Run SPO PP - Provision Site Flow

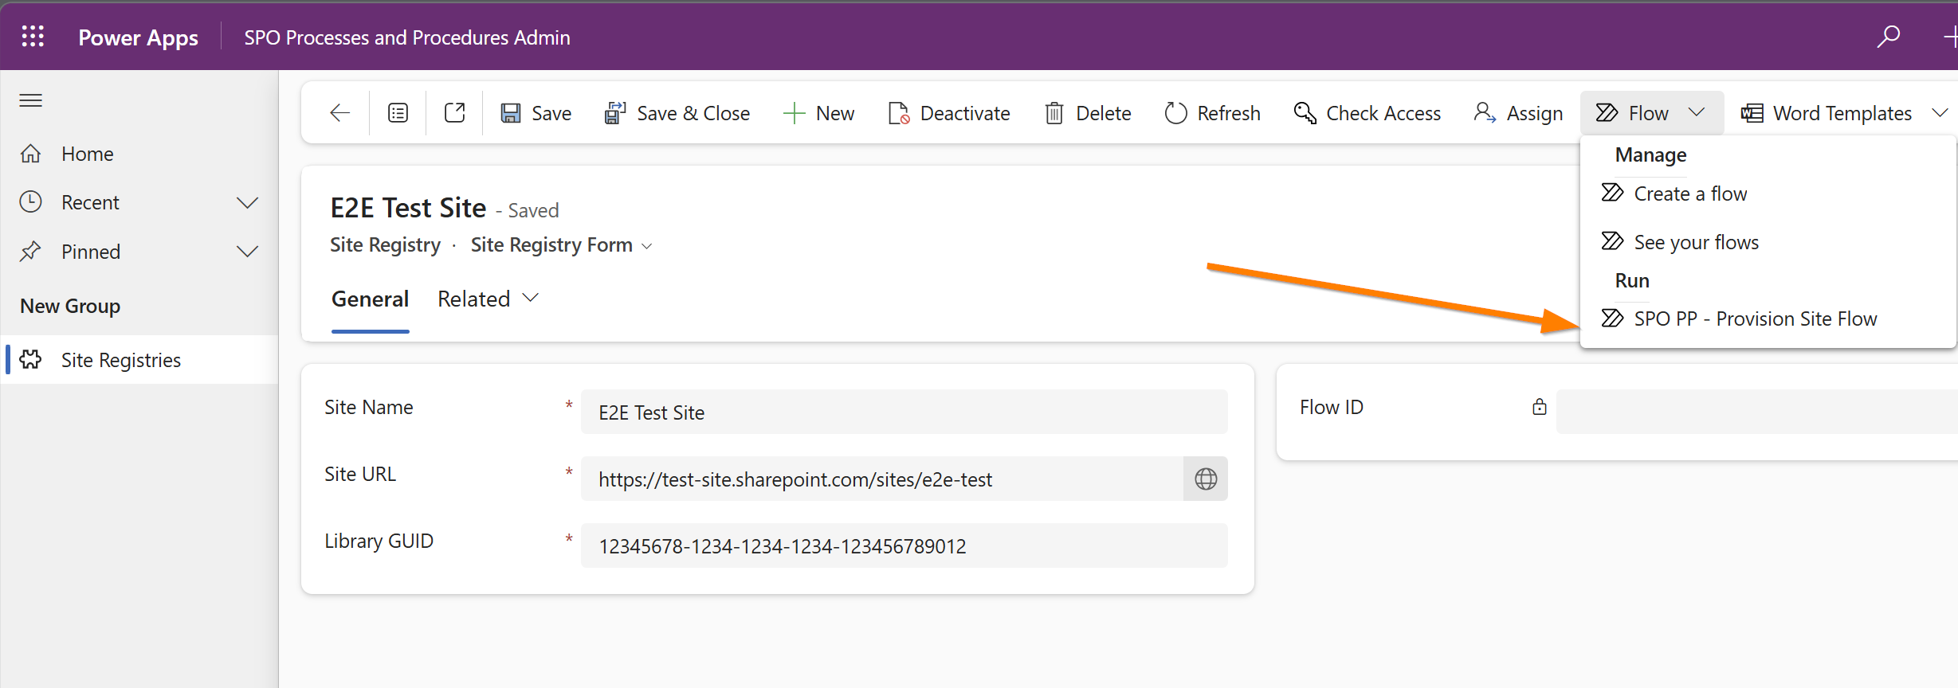click(1755, 319)
